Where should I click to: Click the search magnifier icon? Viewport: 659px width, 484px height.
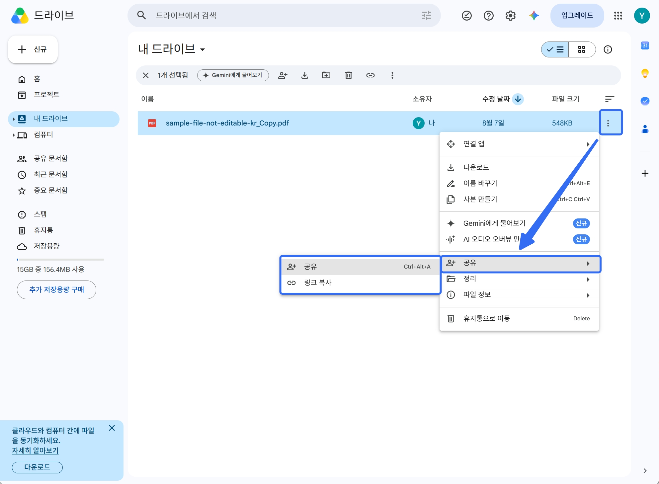[x=141, y=15]
